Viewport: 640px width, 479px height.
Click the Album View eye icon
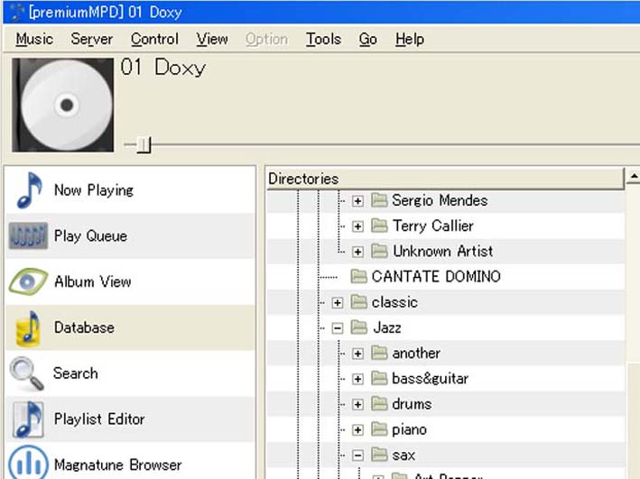pyautogui.click(x=28, y=281)
